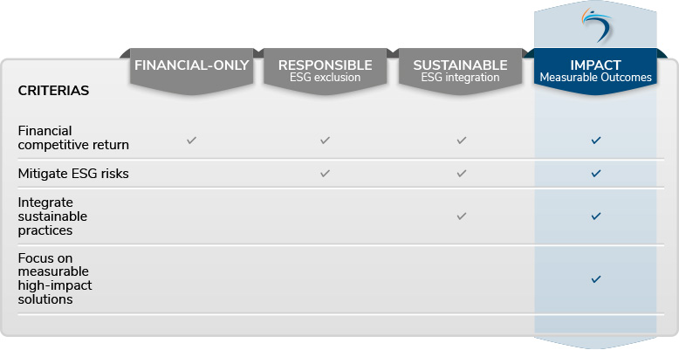Click Responsible checkmark for competitive return
The image size is (679, 350).
click(x=325, y=140)
